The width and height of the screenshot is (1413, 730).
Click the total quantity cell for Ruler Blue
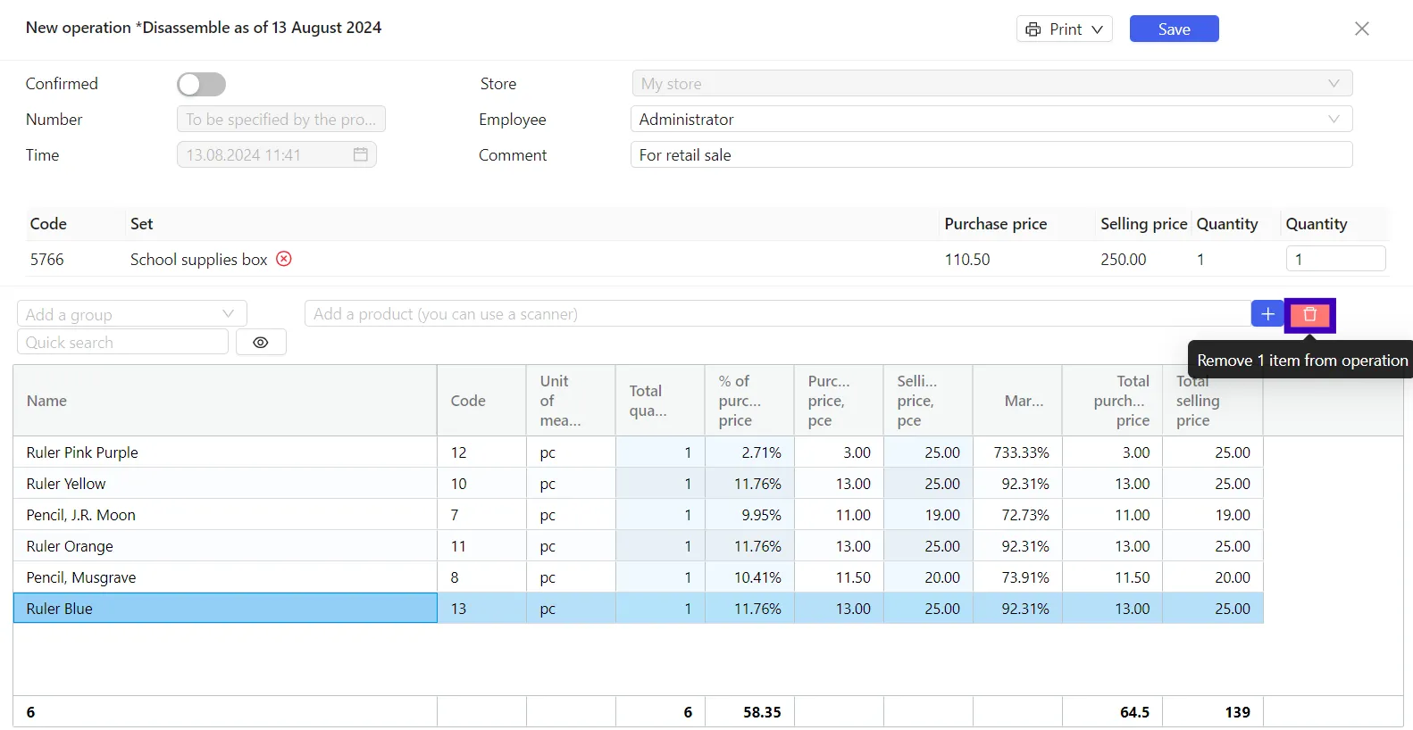coord(660,609)
